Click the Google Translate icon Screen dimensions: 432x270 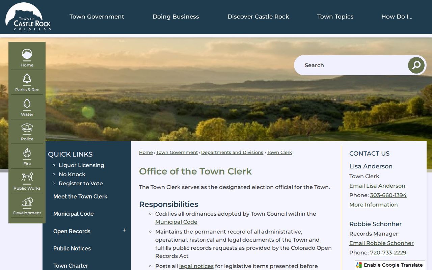click(359, 265)
